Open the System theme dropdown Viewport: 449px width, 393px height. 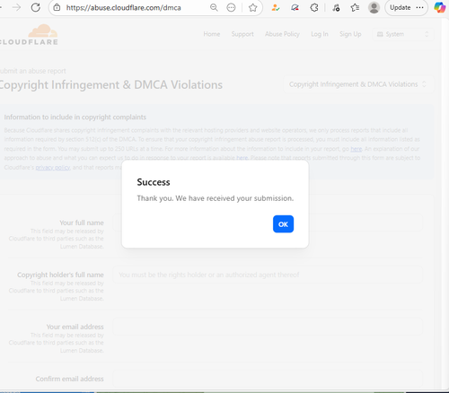403,34
